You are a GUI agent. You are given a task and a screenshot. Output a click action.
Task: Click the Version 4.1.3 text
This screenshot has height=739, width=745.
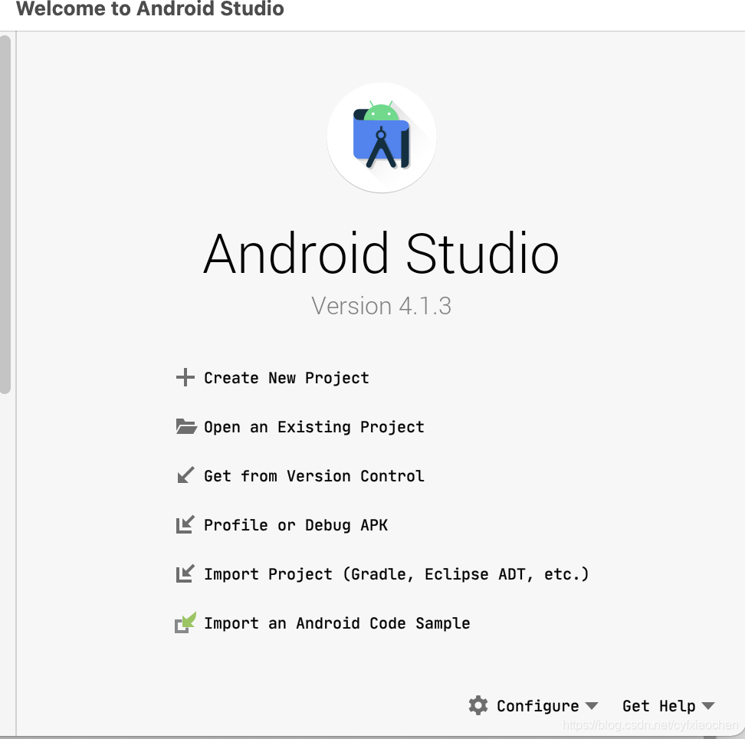click(382, 306)
